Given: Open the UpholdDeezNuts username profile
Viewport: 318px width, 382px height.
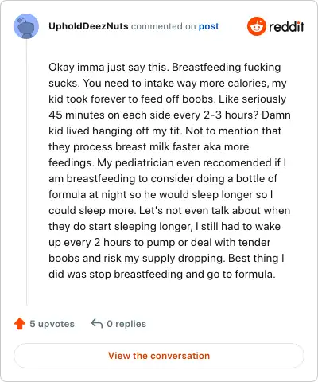Looking at the screenshot, I should pyautogui.click(x=88, y=26).
